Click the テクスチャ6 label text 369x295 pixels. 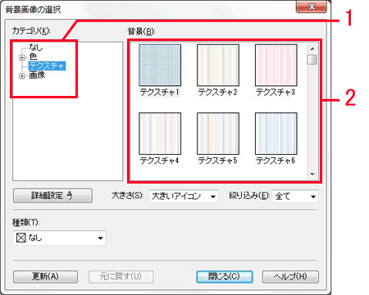pyautogui.click(x=276, y=161)
